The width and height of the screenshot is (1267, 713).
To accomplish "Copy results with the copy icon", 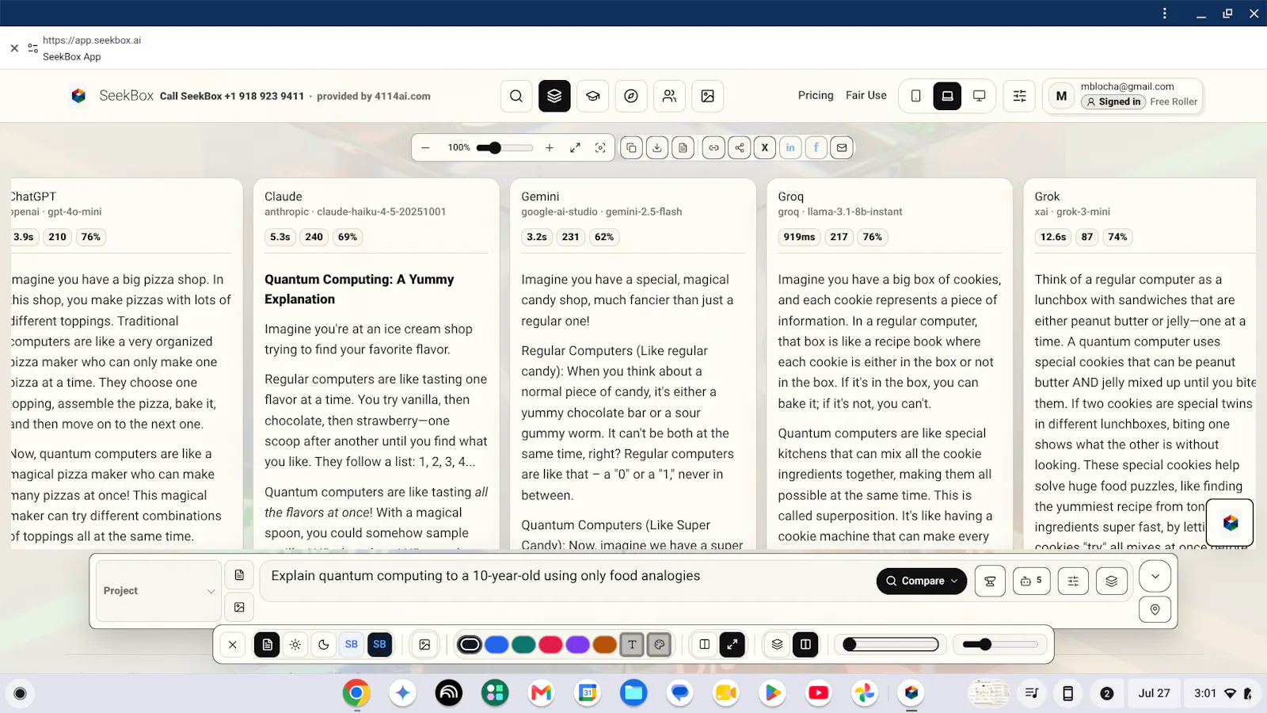I will click(631, 147).
